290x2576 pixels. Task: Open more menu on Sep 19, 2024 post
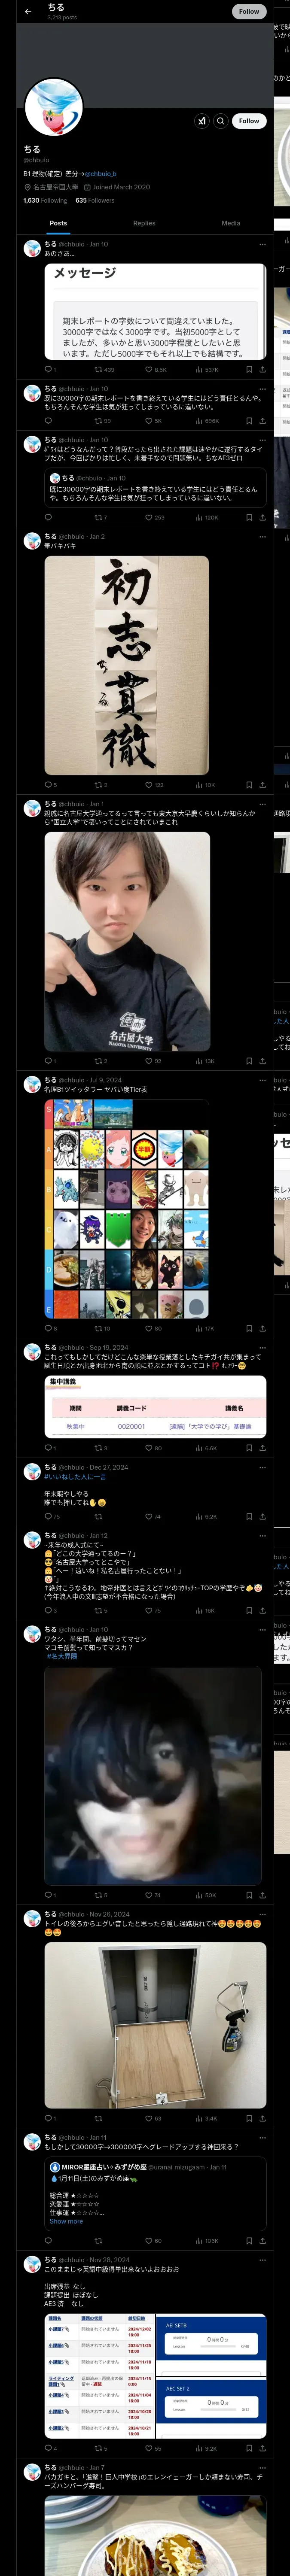[262, 1348]
